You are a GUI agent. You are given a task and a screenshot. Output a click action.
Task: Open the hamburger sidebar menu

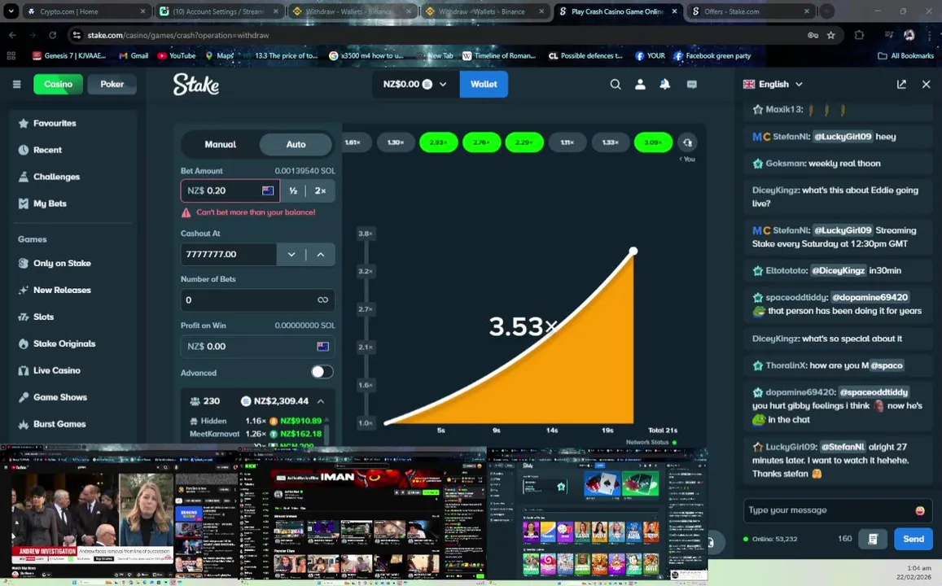pyautogui.click(x=17, y=84)
